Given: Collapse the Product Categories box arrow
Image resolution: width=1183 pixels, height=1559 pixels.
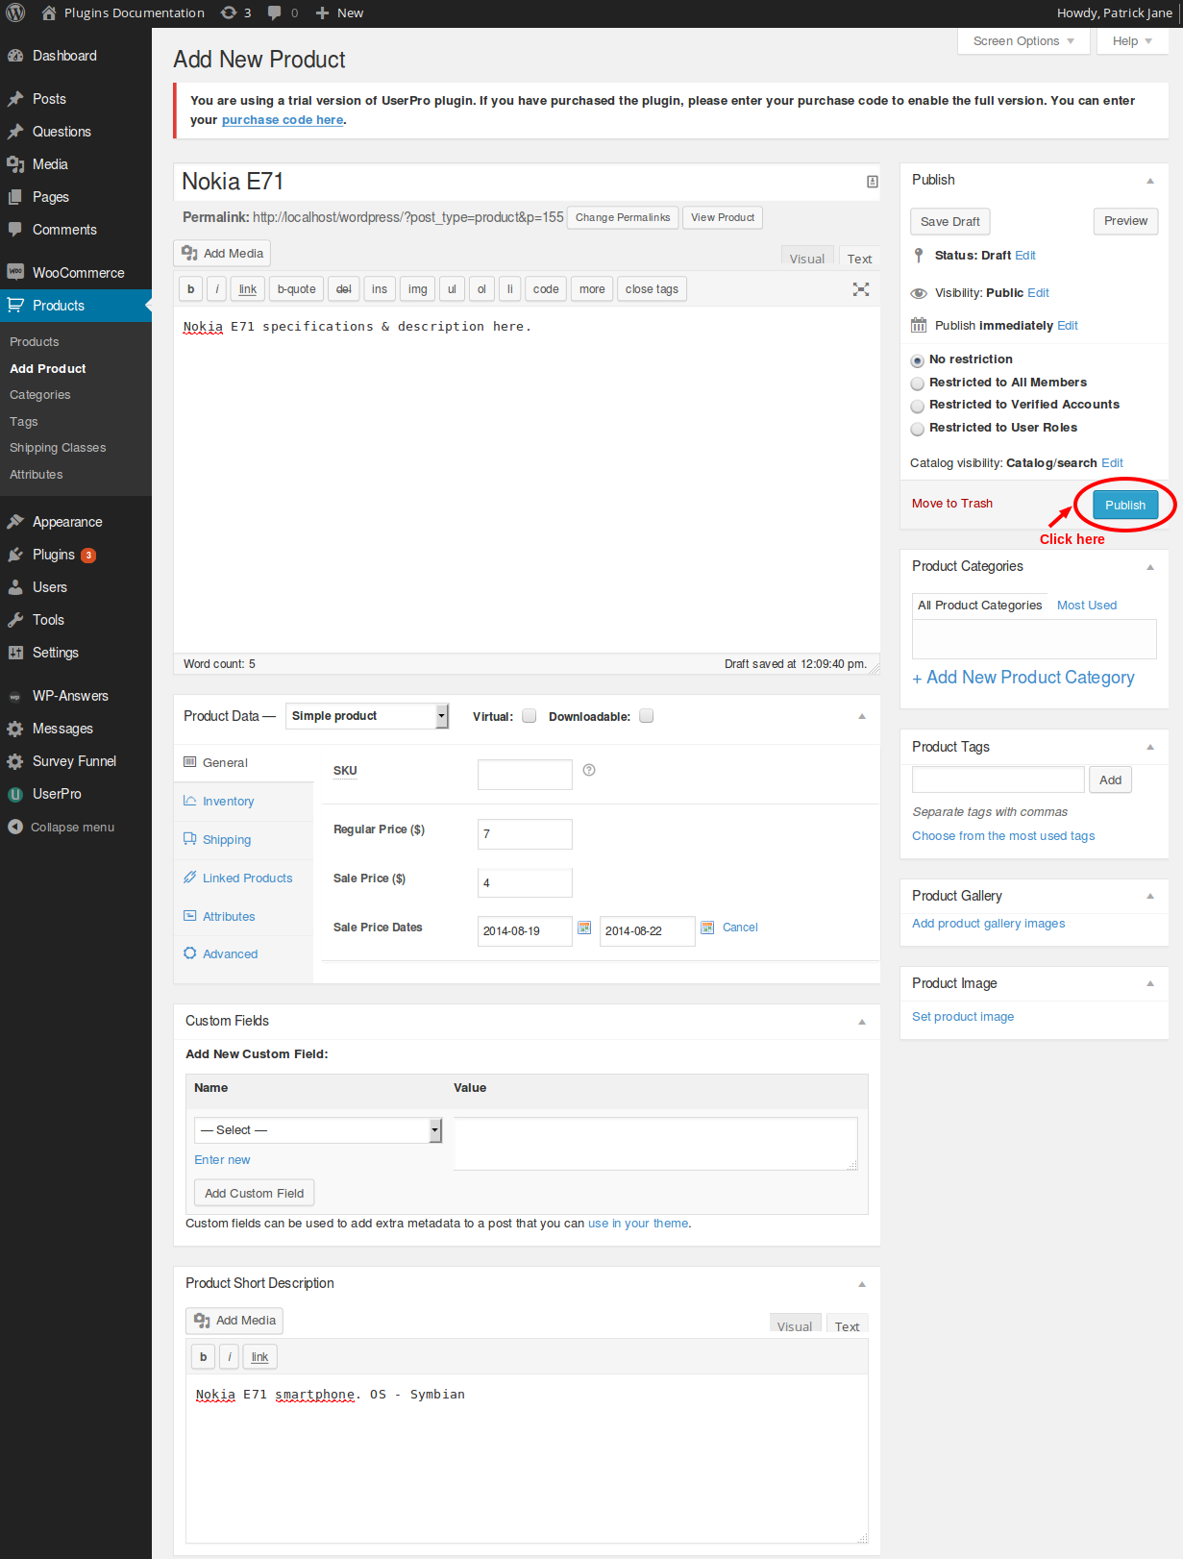Looking at the screenshot, I should (x=1150, y=567).
